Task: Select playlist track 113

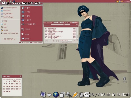Action: click(x=60, y=32)
